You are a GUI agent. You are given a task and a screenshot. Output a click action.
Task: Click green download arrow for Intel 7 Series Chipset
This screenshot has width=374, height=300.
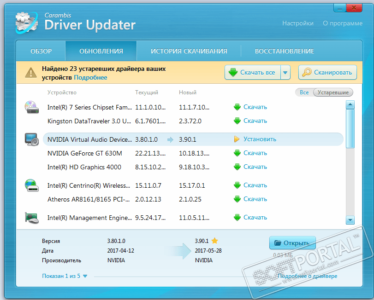[x=237, y=107]
